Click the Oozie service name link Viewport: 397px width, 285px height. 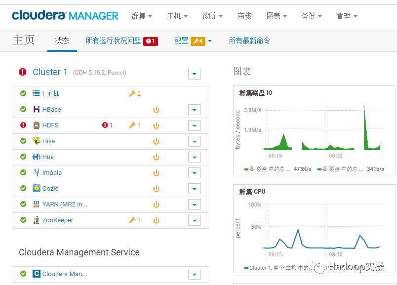[50, 189]
